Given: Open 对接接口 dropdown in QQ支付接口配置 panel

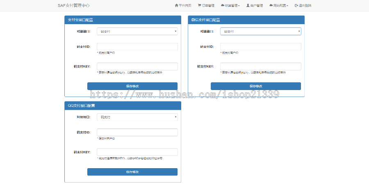Looking at the screenshot, I should (137, 117).
